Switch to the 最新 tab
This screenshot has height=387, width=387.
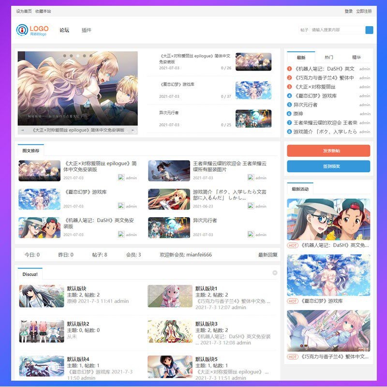click(301, 58)
